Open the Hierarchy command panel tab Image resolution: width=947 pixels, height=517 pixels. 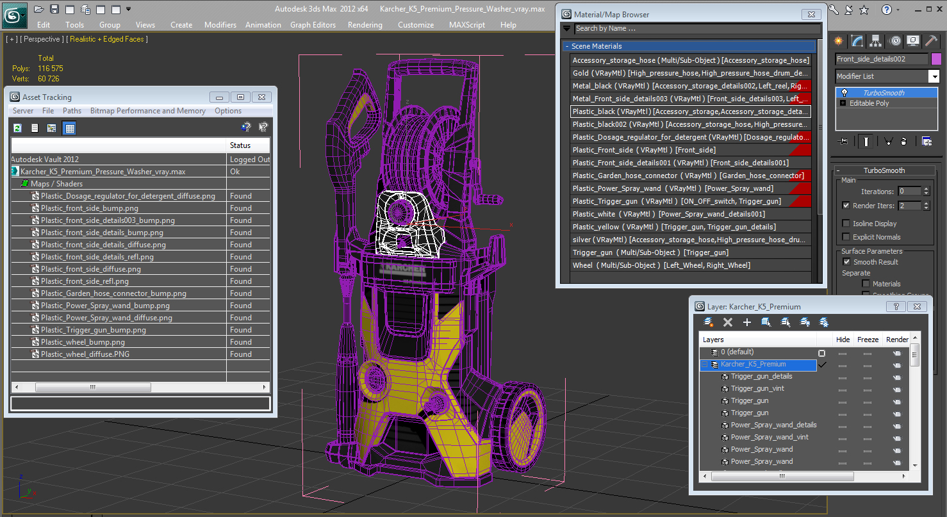877,41
